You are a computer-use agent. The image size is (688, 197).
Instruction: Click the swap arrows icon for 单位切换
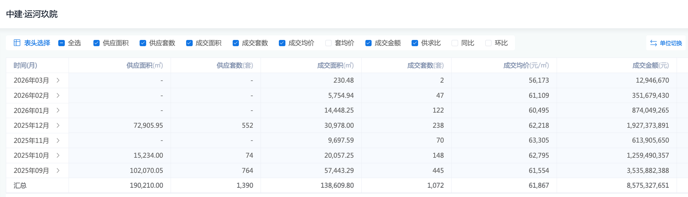(x=653, y=43)
